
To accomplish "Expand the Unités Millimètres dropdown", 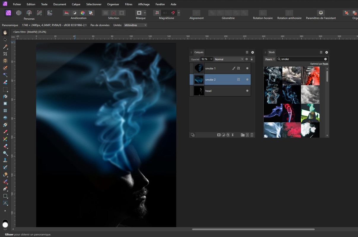I will (135, 25).
